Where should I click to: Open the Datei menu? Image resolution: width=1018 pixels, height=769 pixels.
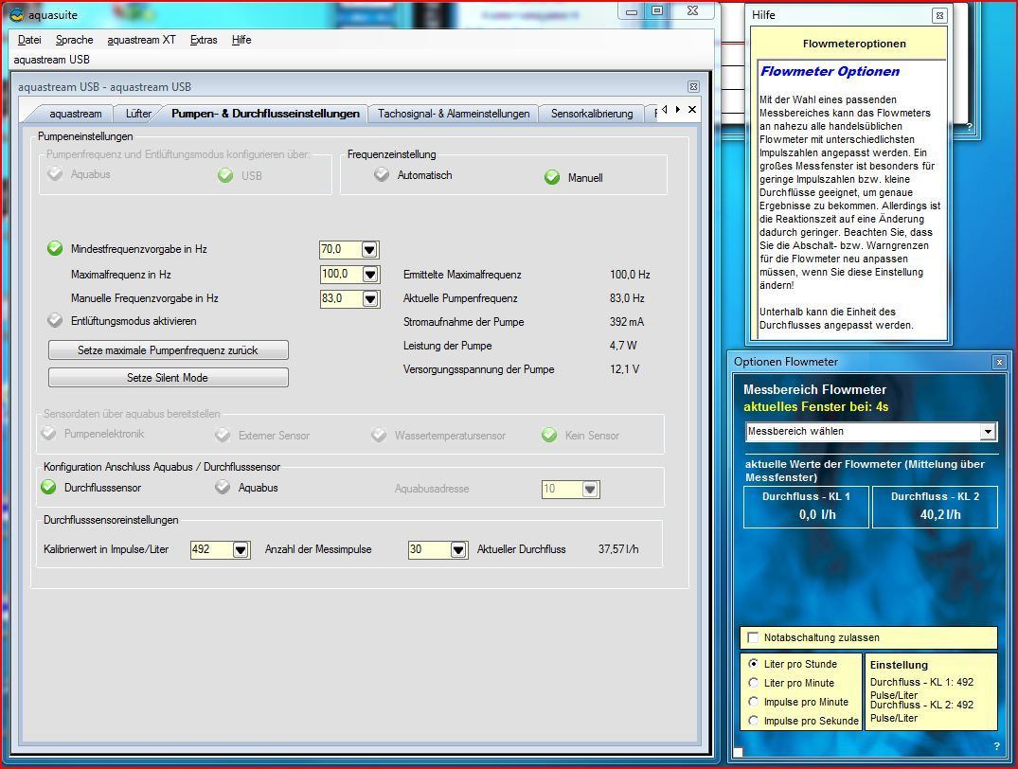coord(29,40)
